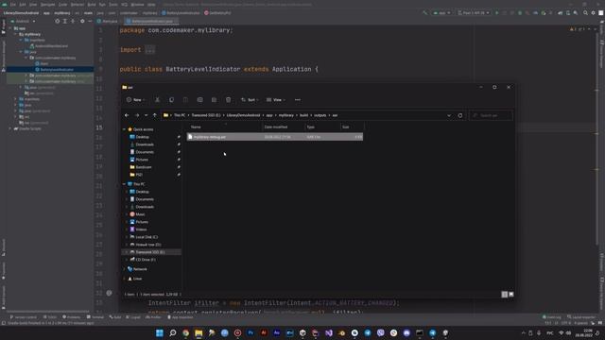Image resolution: width=605 pixels, height=340 pixels.
Task: Refresh the File Explorer folder view
Action: (460, 115)
